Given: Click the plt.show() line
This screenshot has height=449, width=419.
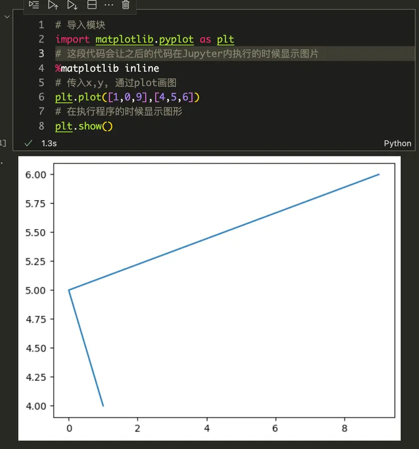Looking at the screenshot, I should 84,126.
